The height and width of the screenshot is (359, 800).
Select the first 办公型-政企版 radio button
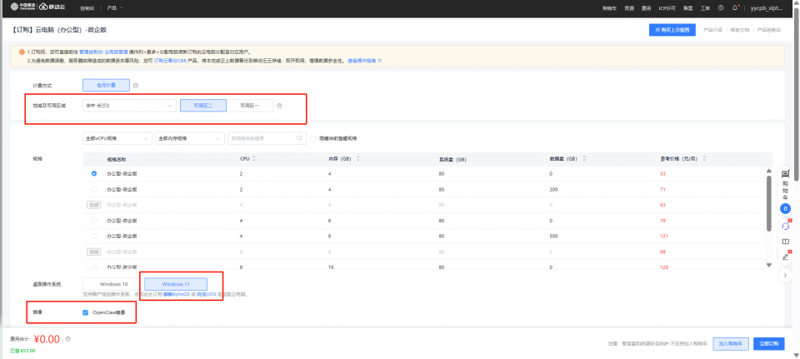[x=94, y=173]
